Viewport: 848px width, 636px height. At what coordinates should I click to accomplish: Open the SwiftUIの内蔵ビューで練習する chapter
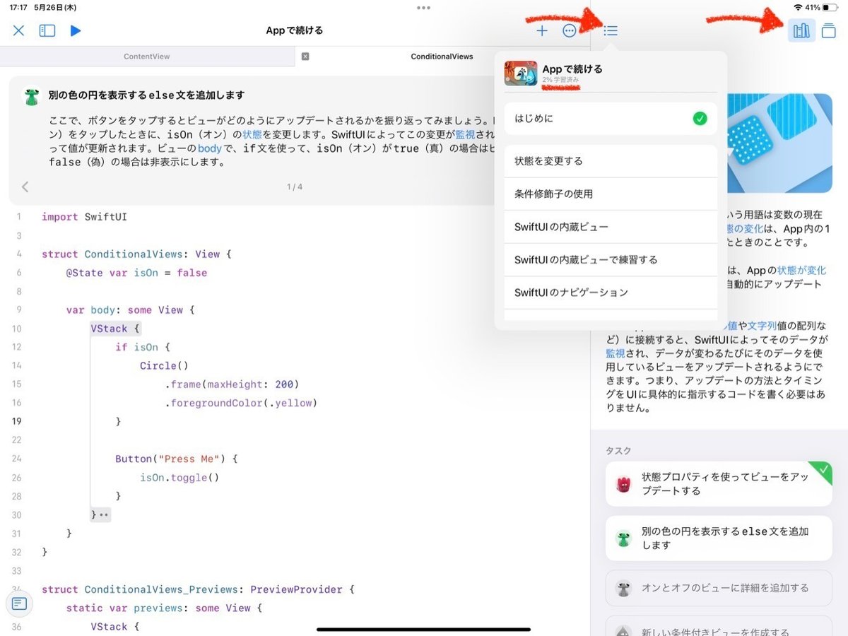tap(611, 259)
